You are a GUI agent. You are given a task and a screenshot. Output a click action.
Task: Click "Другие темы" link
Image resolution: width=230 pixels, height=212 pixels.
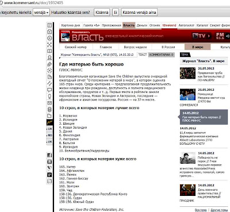point(219,210)
